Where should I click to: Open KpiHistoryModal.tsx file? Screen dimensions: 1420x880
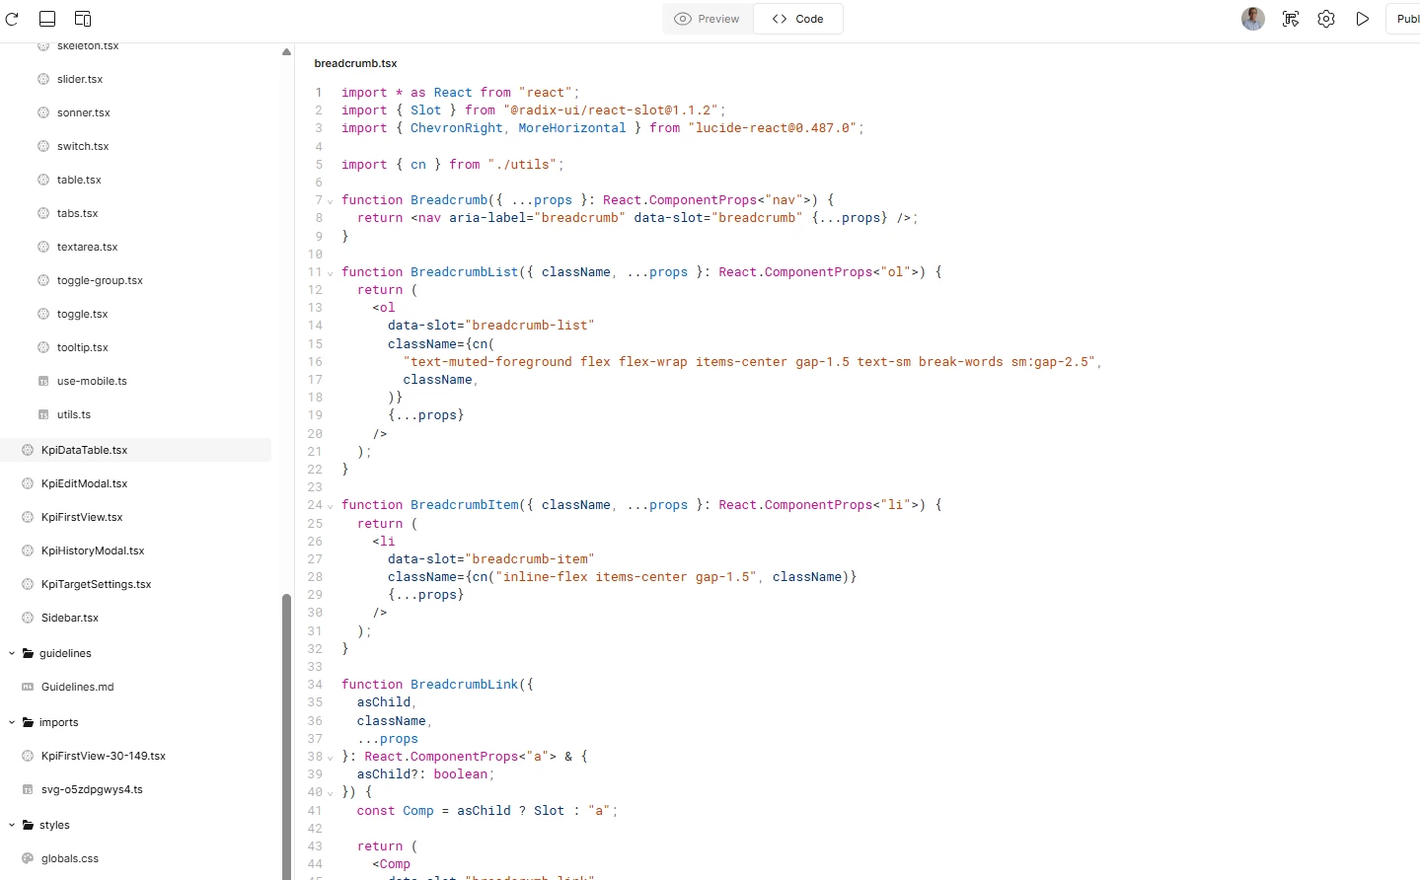pos(93,550)
